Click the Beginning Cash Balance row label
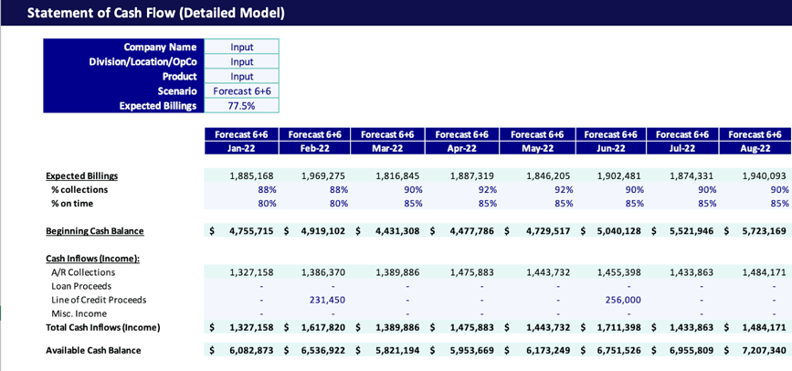The image size is (792, 371). point(95,231)
